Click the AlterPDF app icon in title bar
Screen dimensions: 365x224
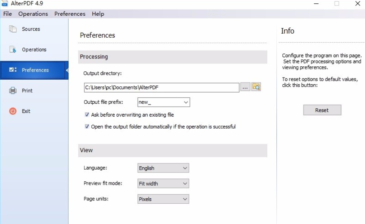[x=5, y=3]
